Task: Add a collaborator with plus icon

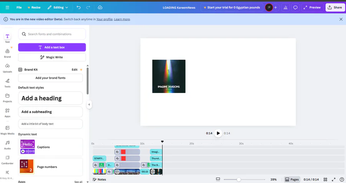Action: pos(275,7)
